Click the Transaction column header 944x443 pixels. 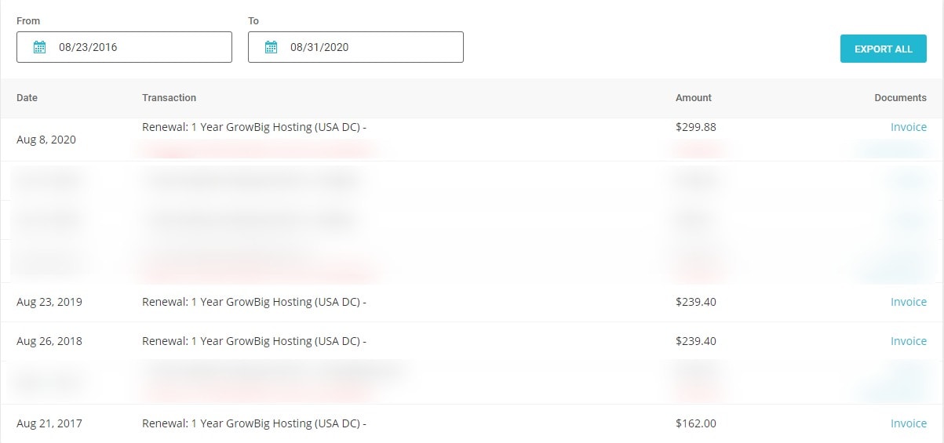click(x=169, y=98)
